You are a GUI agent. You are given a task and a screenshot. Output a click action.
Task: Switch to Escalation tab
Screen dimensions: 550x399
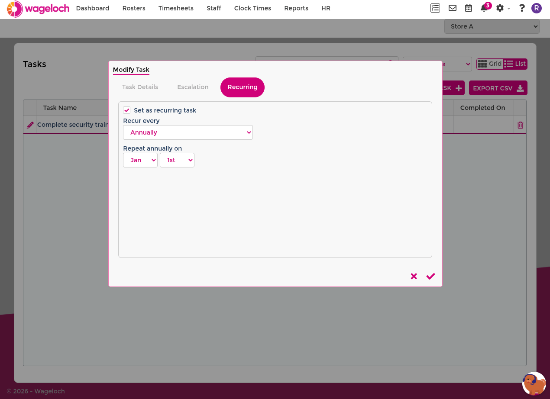click(193, 87)
